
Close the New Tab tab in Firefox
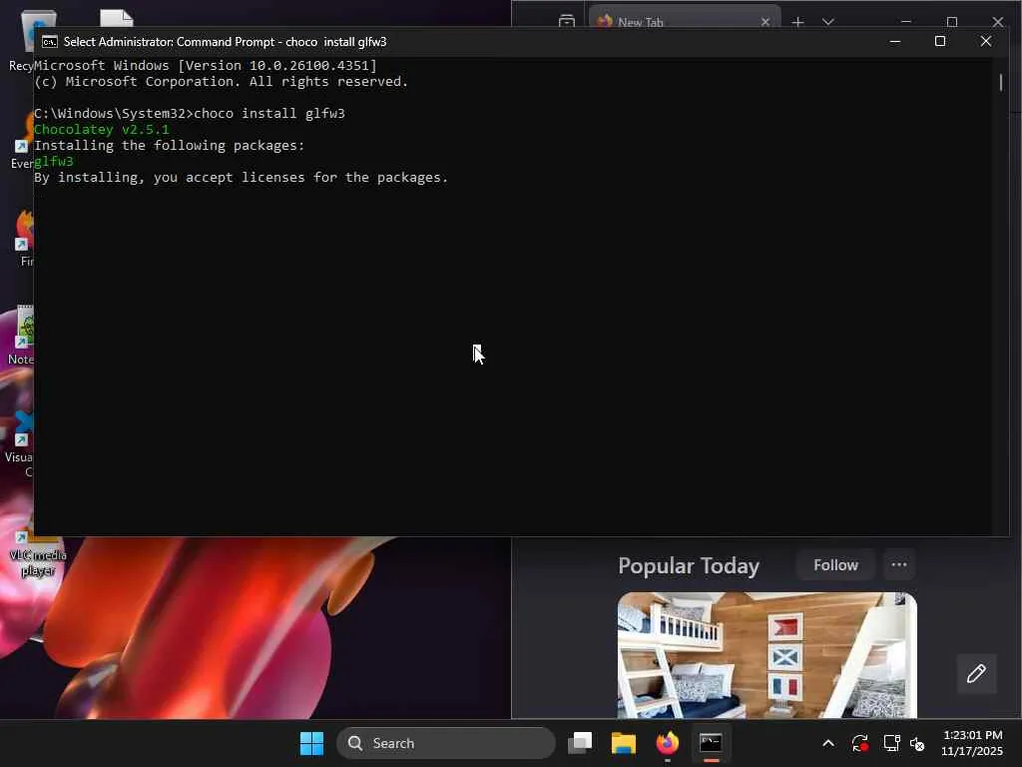point(766,22)
